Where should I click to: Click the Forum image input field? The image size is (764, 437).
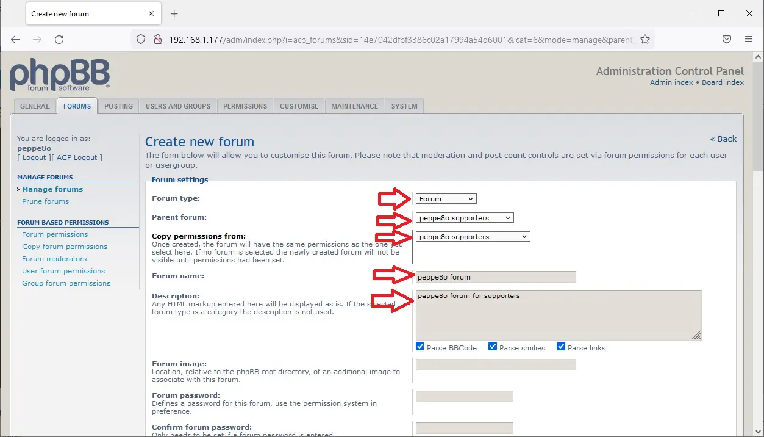496,365
